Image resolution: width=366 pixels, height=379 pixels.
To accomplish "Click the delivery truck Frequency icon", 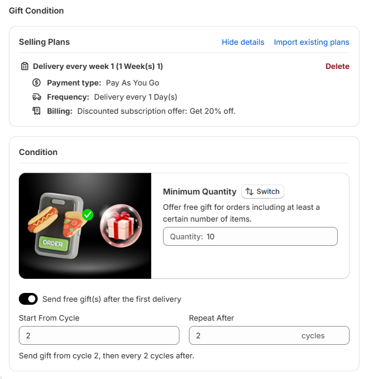I will (36, 97).
